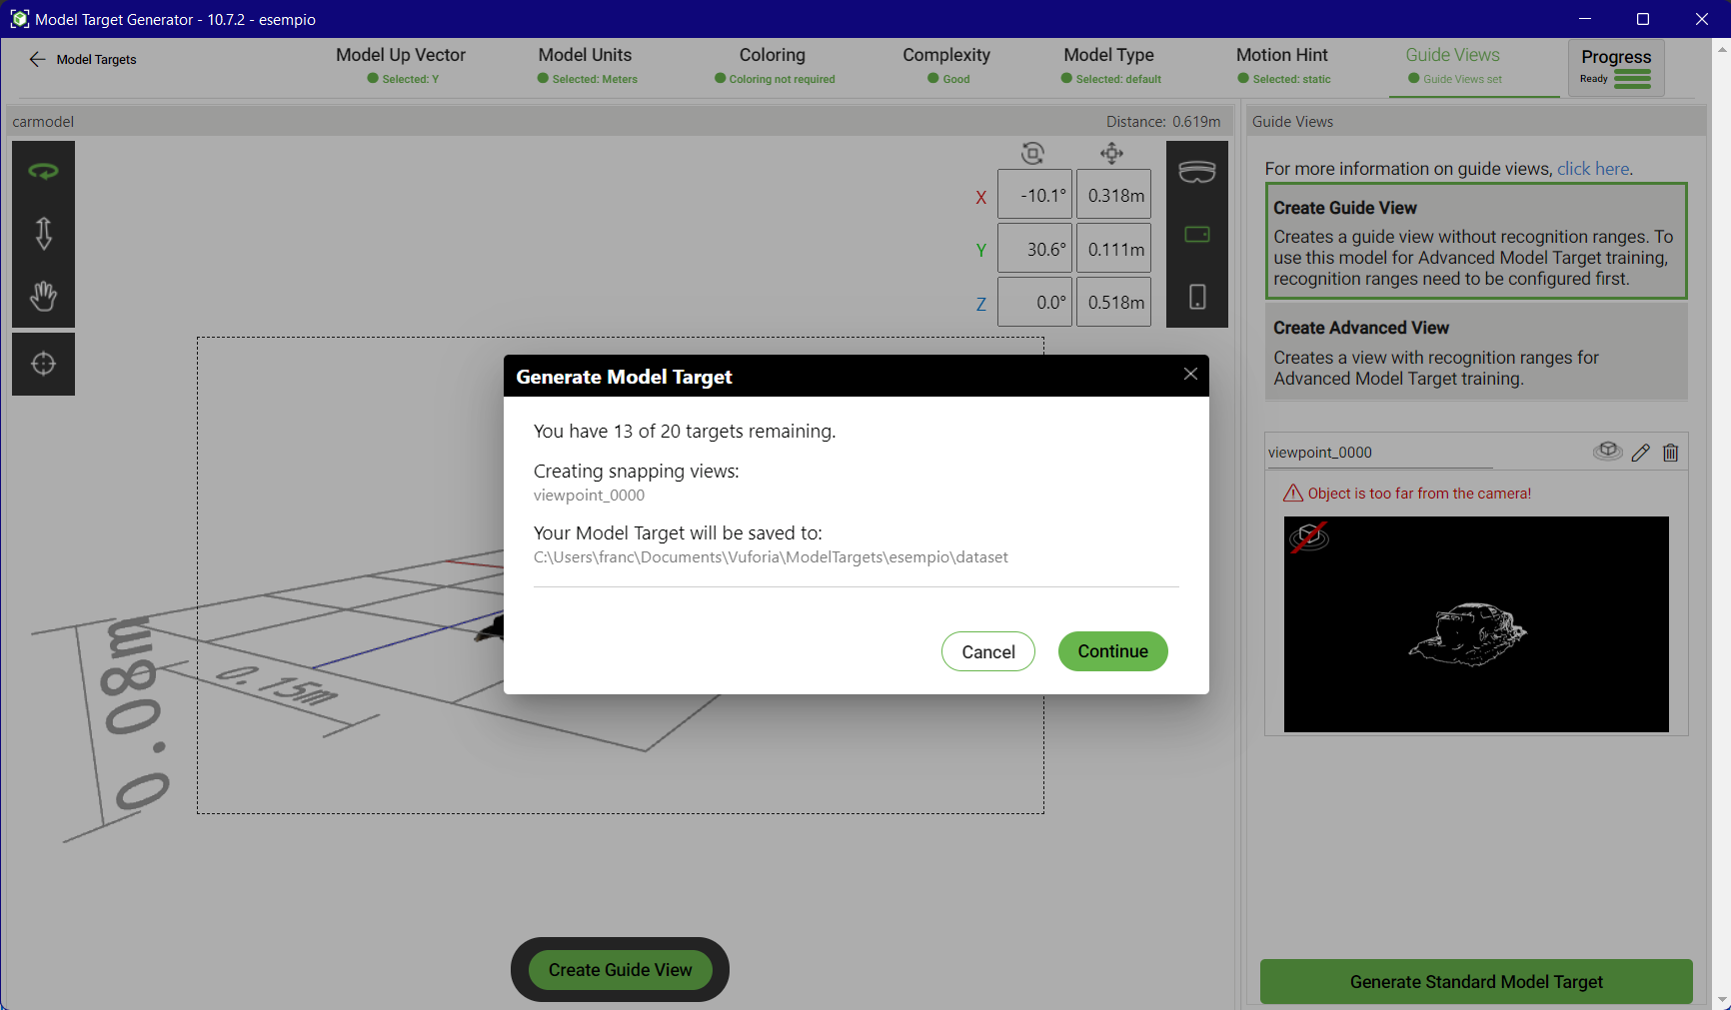Activate the hand pan tool
Screen dimensions: 1731x1010
(43, 296)
